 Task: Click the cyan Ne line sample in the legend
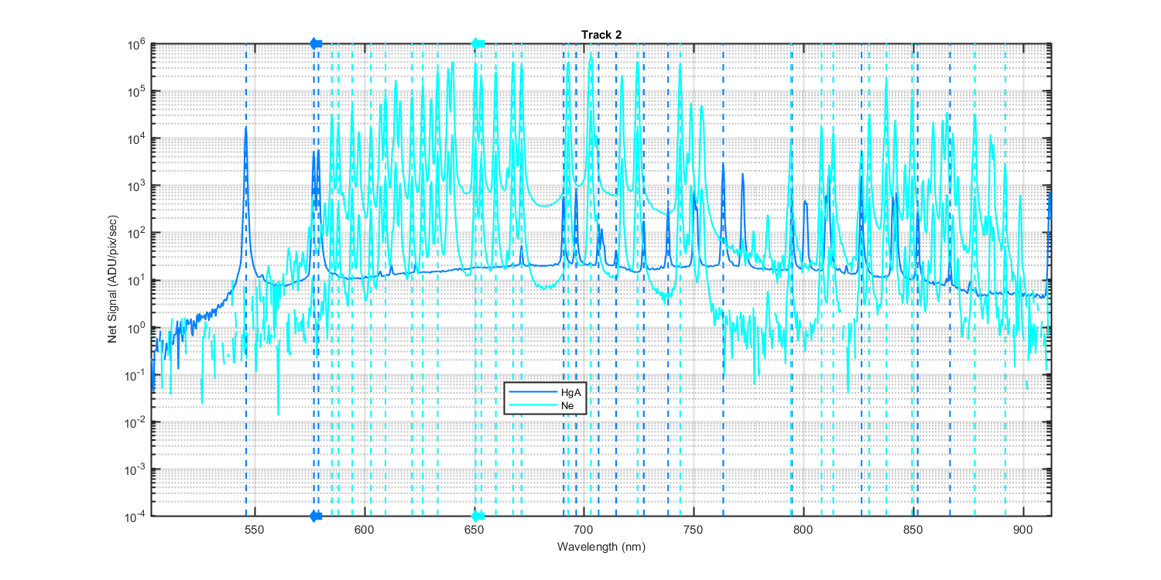tap(533, 404)
